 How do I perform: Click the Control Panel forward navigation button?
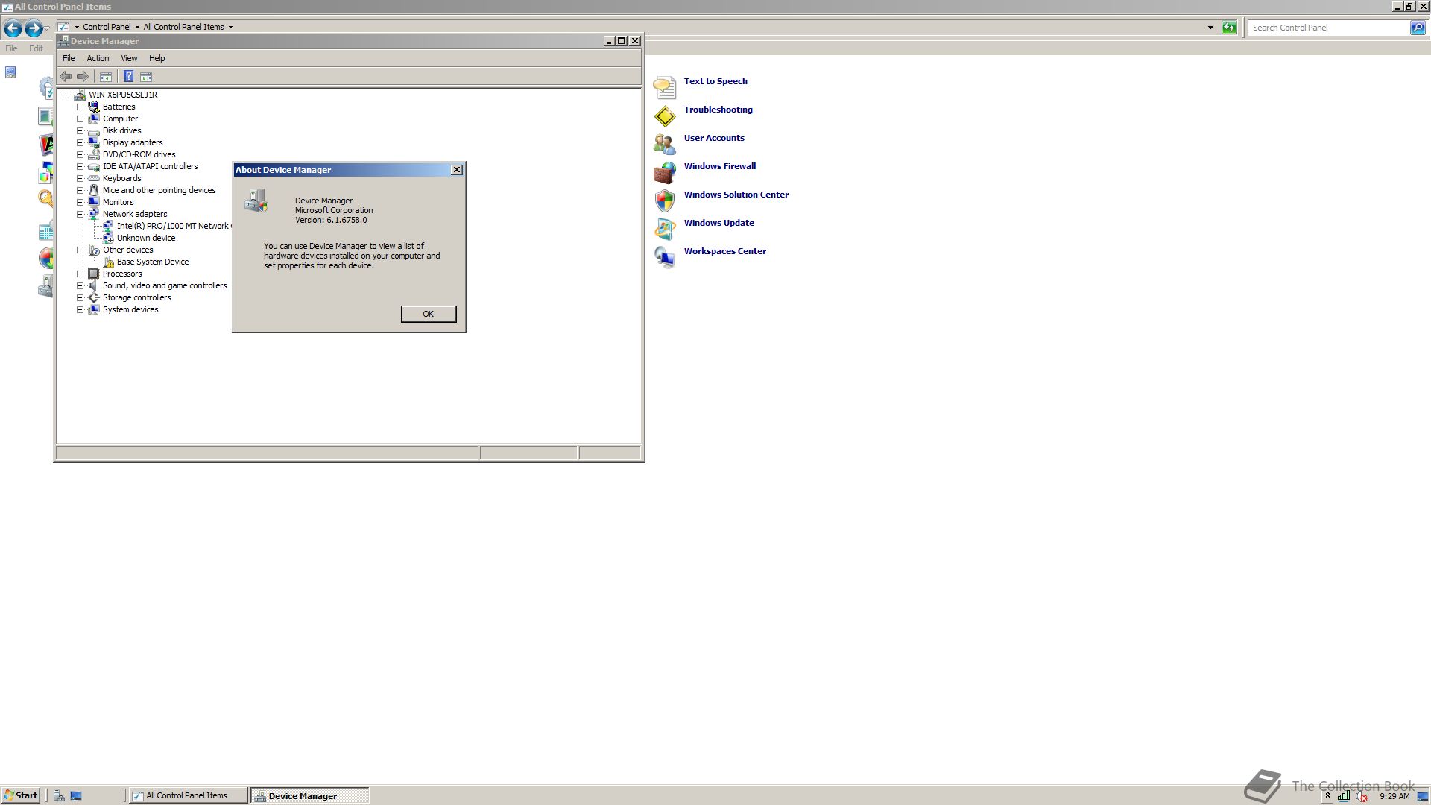tap(34, 28)
